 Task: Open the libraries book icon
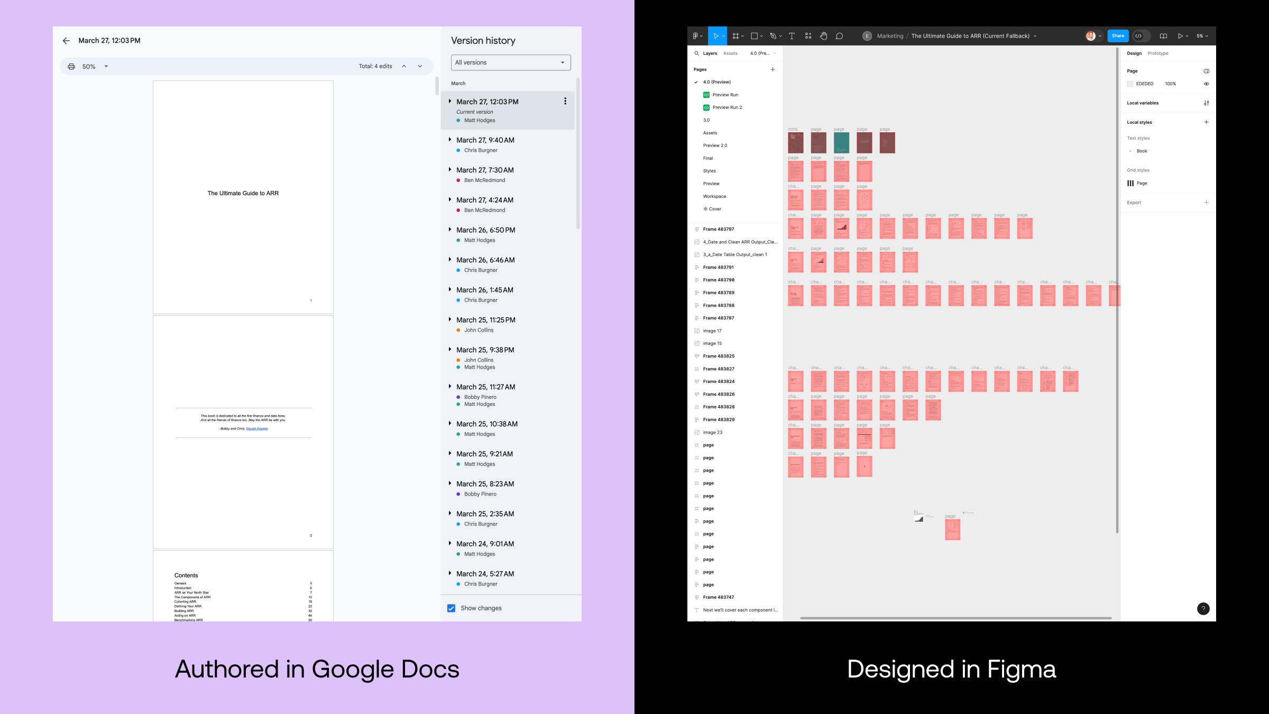click(x=1163, y=36)
